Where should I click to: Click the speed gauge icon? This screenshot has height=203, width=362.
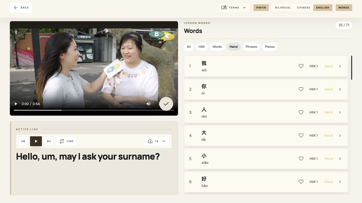point(150,141)
